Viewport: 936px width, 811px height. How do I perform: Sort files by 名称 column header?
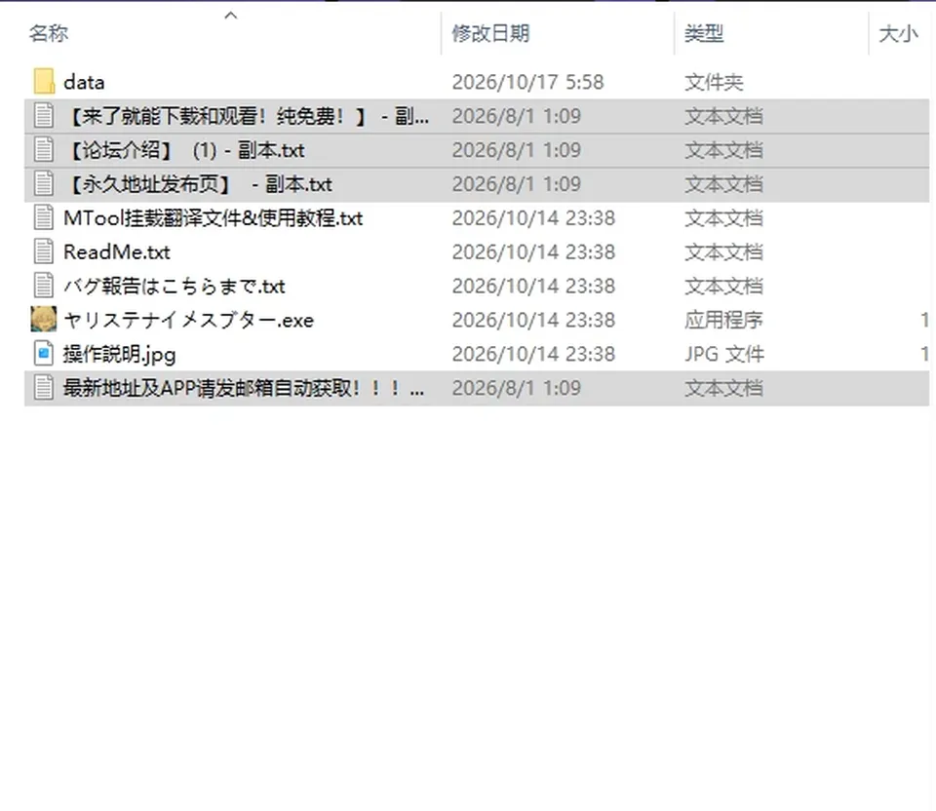(x=49, y=33)
